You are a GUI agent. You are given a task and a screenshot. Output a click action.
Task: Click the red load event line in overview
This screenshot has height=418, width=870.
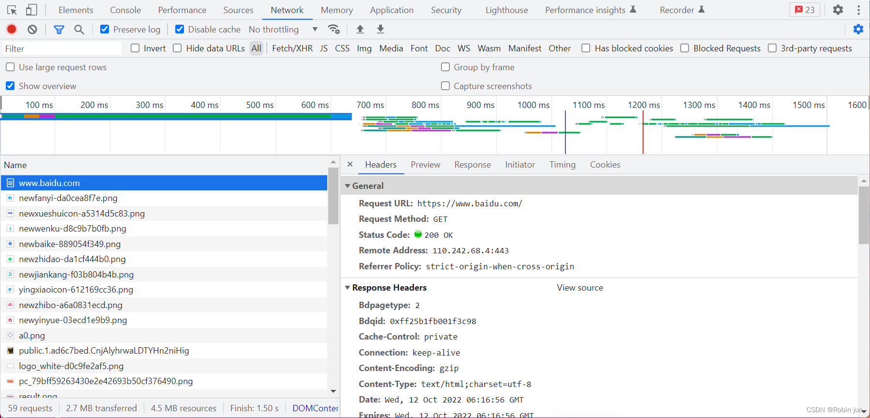pos(643,132)
